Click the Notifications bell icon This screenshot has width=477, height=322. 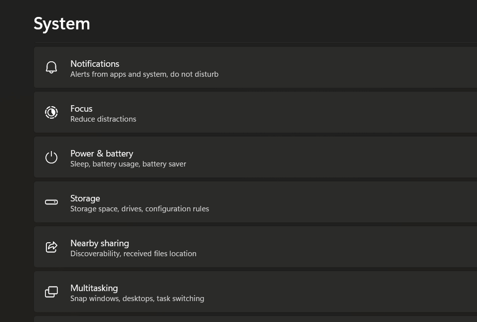coord(51,67)
